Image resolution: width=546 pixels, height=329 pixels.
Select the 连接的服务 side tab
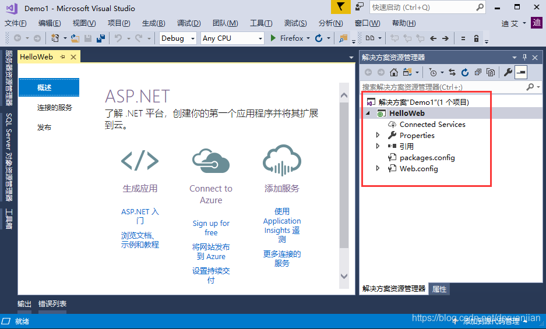54,108
